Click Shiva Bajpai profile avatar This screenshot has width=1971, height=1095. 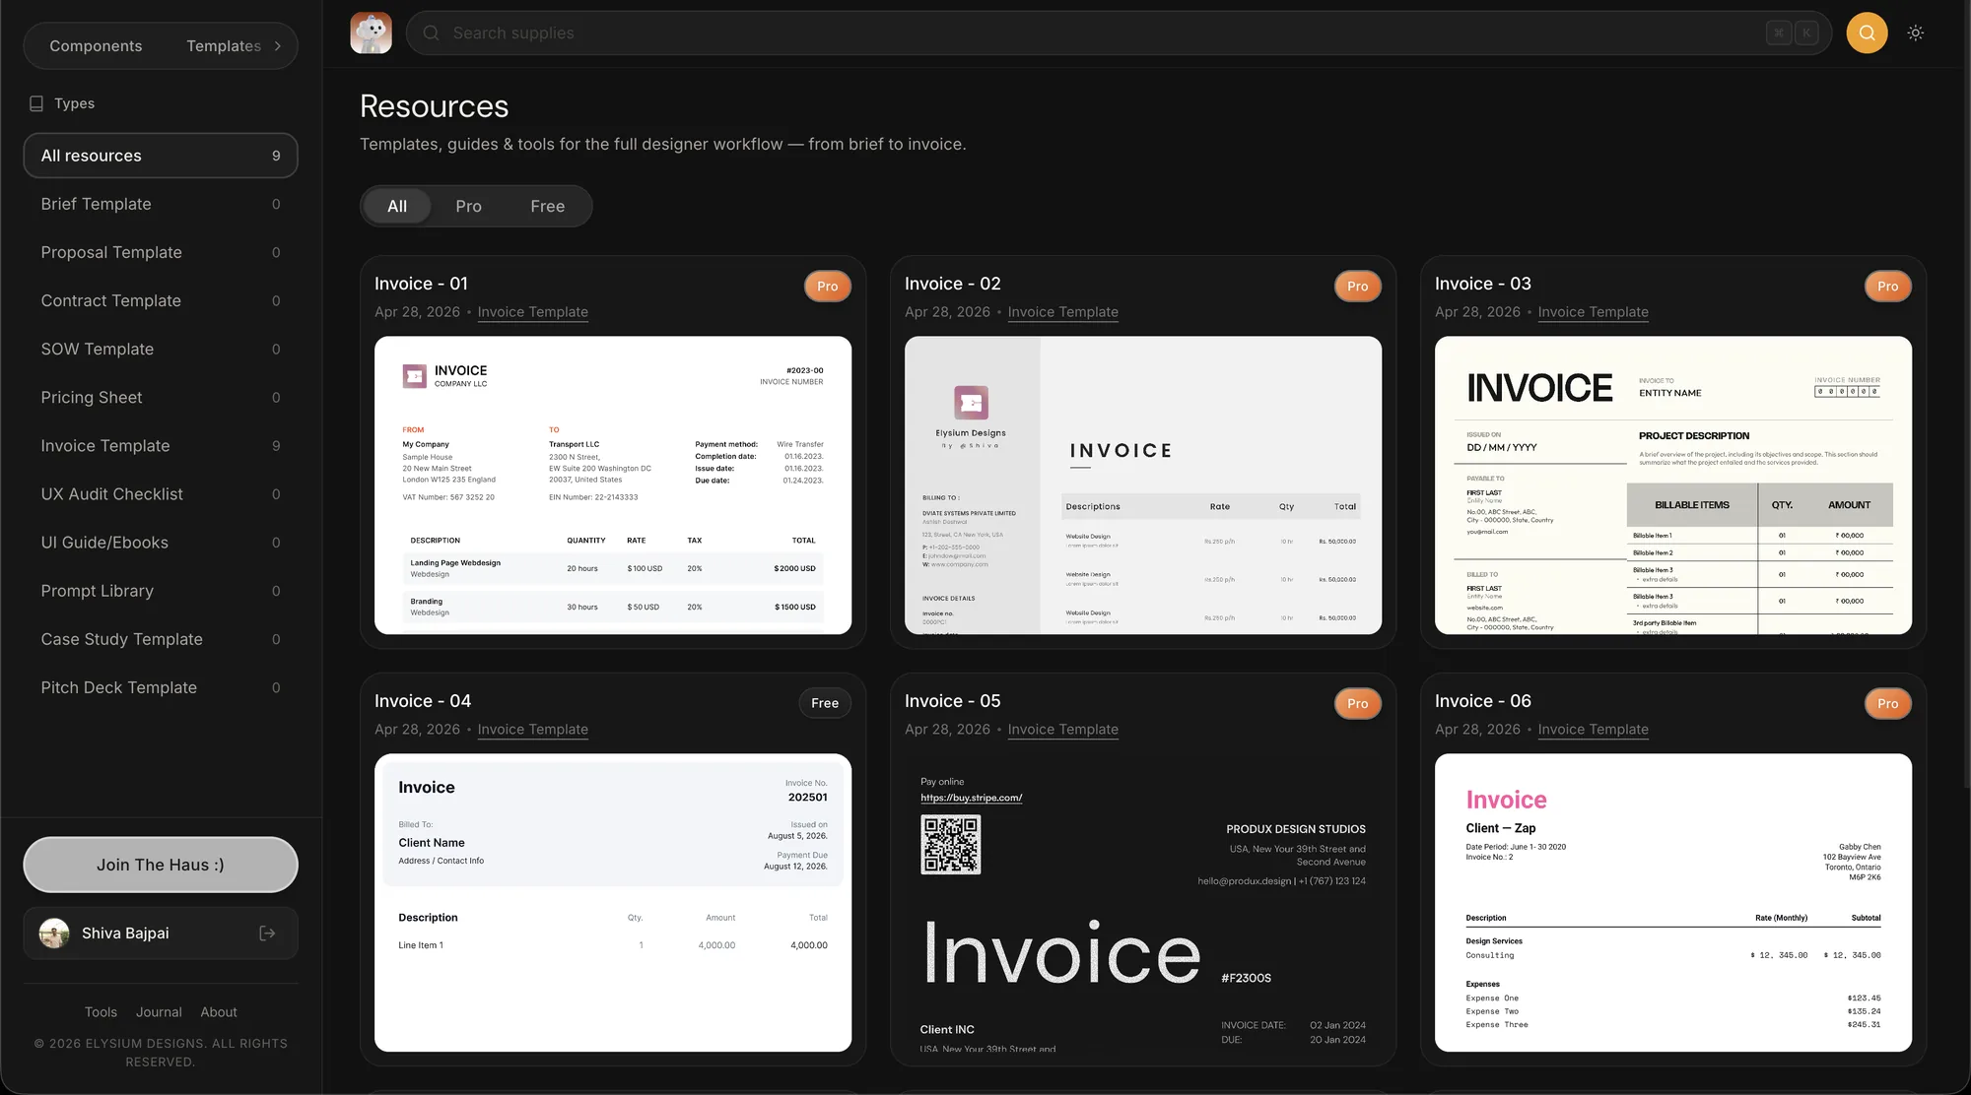click(54, 933)
